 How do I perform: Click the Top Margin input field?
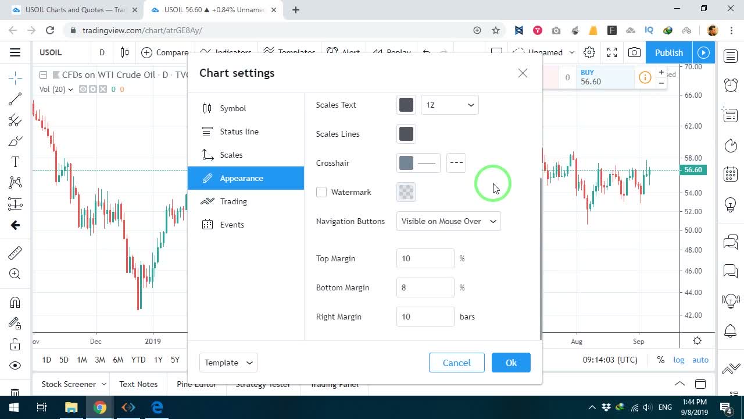425,258
